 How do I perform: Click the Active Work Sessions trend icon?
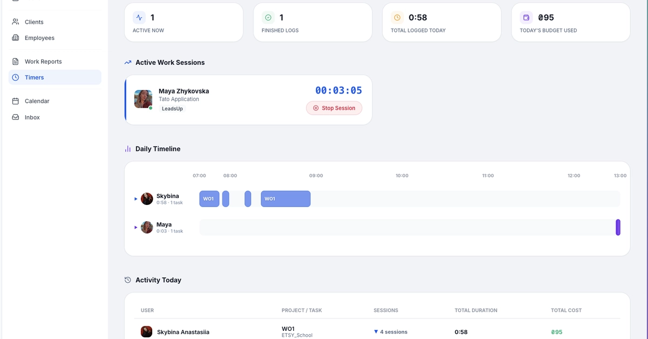(128, 63)
